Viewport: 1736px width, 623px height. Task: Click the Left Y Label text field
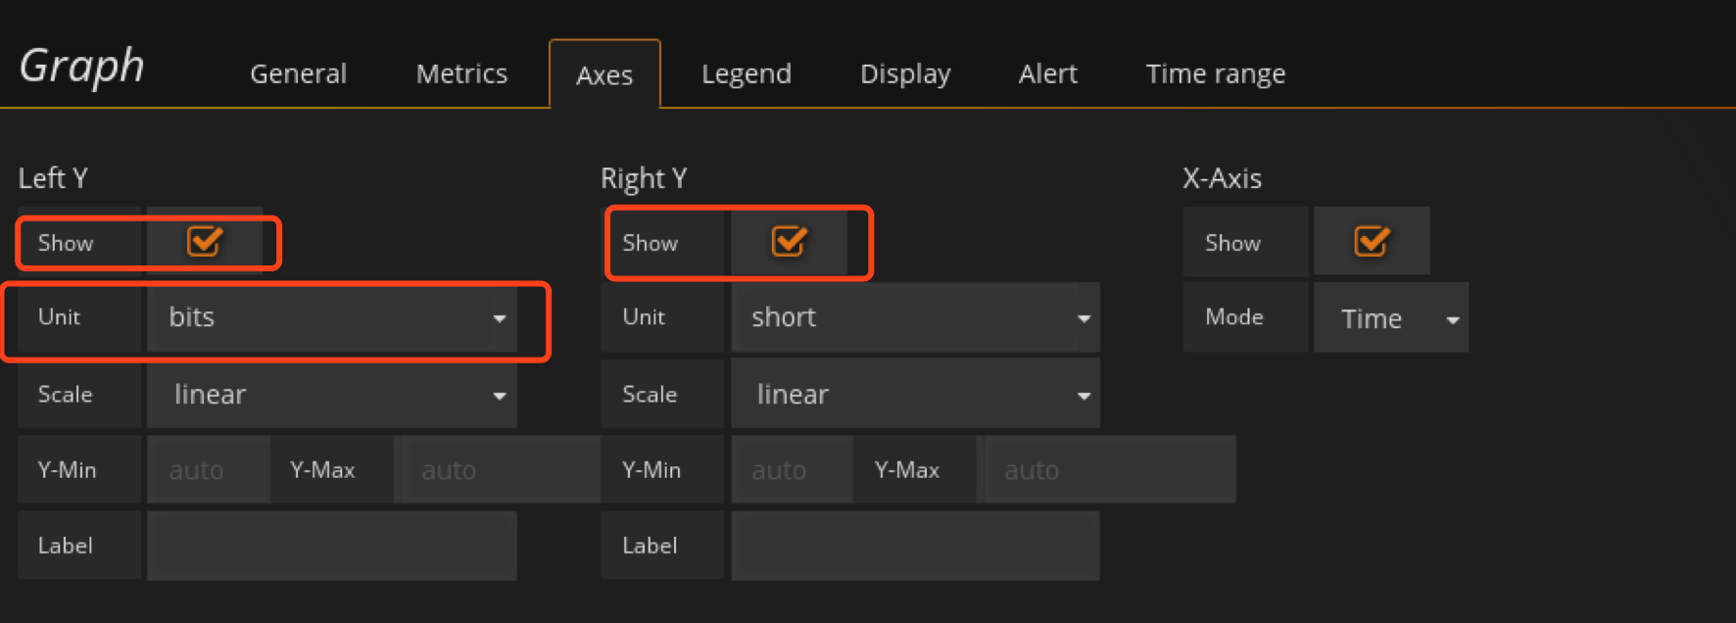(331, 546)
